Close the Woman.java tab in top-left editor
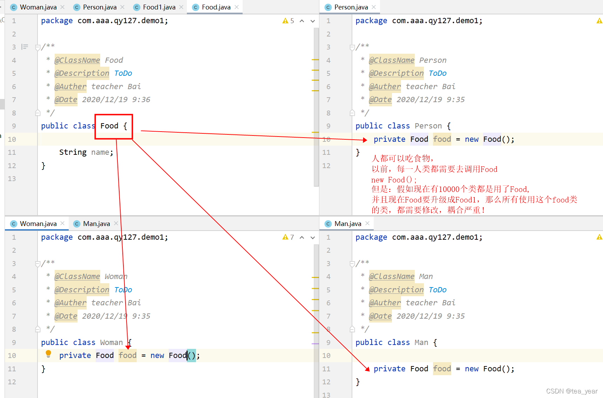Screen dimensions: 603x398 [62, 7]
